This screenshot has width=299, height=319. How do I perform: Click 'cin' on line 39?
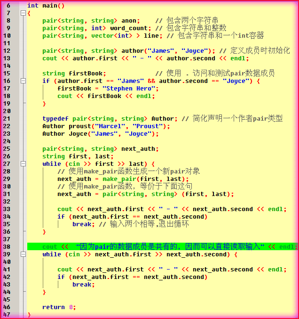click(74, 254)
